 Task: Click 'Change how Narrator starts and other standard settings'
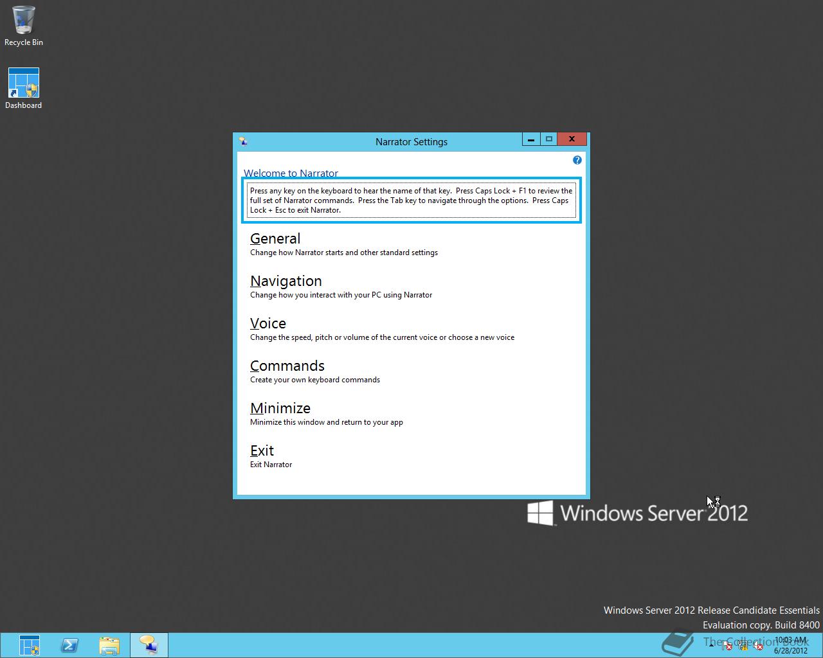click(344, 253)
